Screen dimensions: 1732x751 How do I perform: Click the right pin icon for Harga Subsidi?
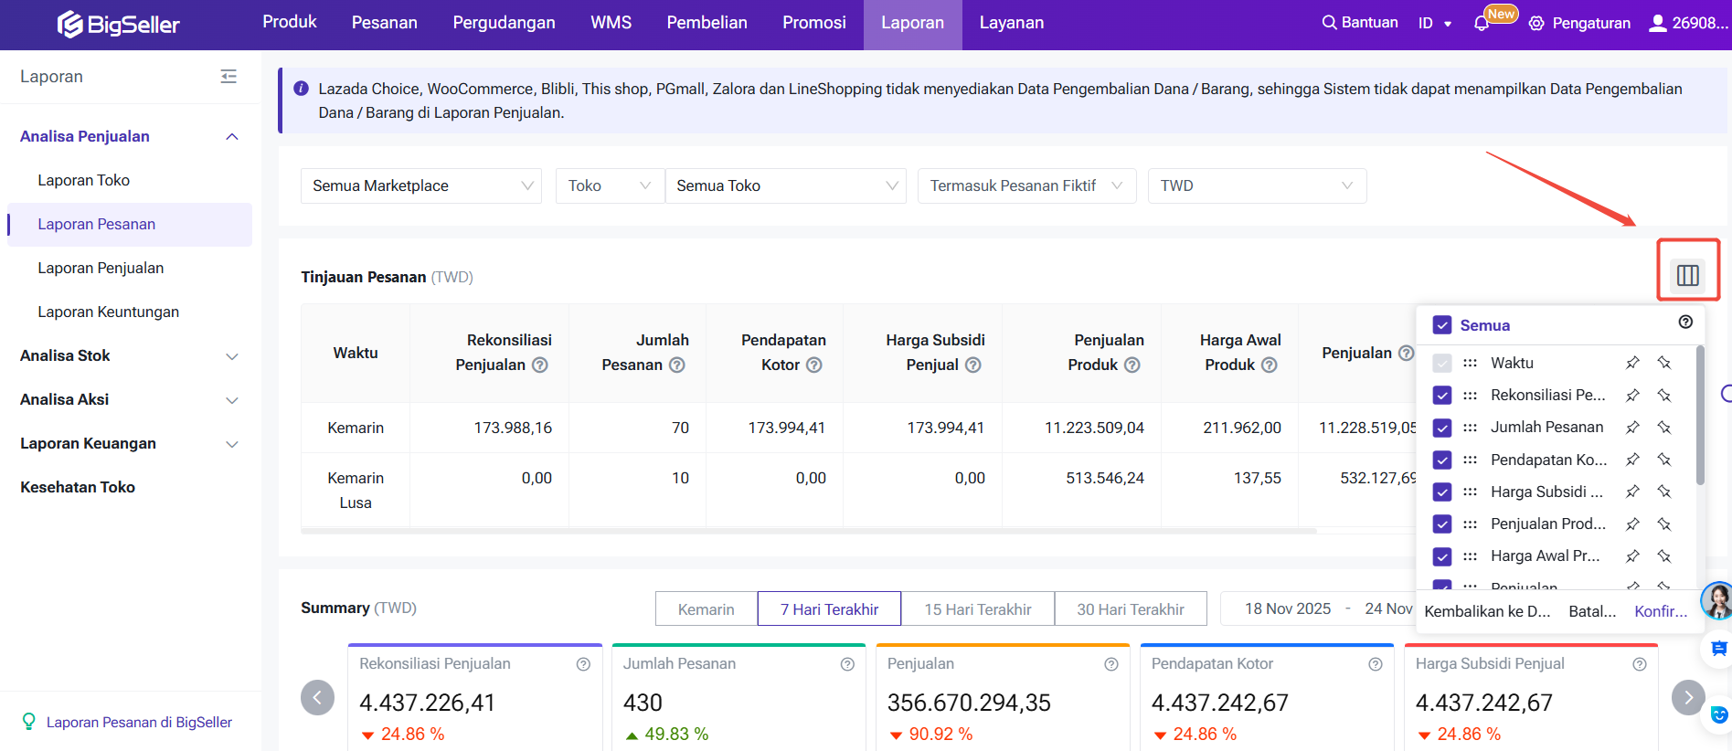pyautogui.click(x=1664, y=492)
